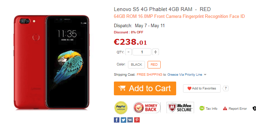Click the Report Error warning icon
The image size is (256, 139).
pos(225,108)
